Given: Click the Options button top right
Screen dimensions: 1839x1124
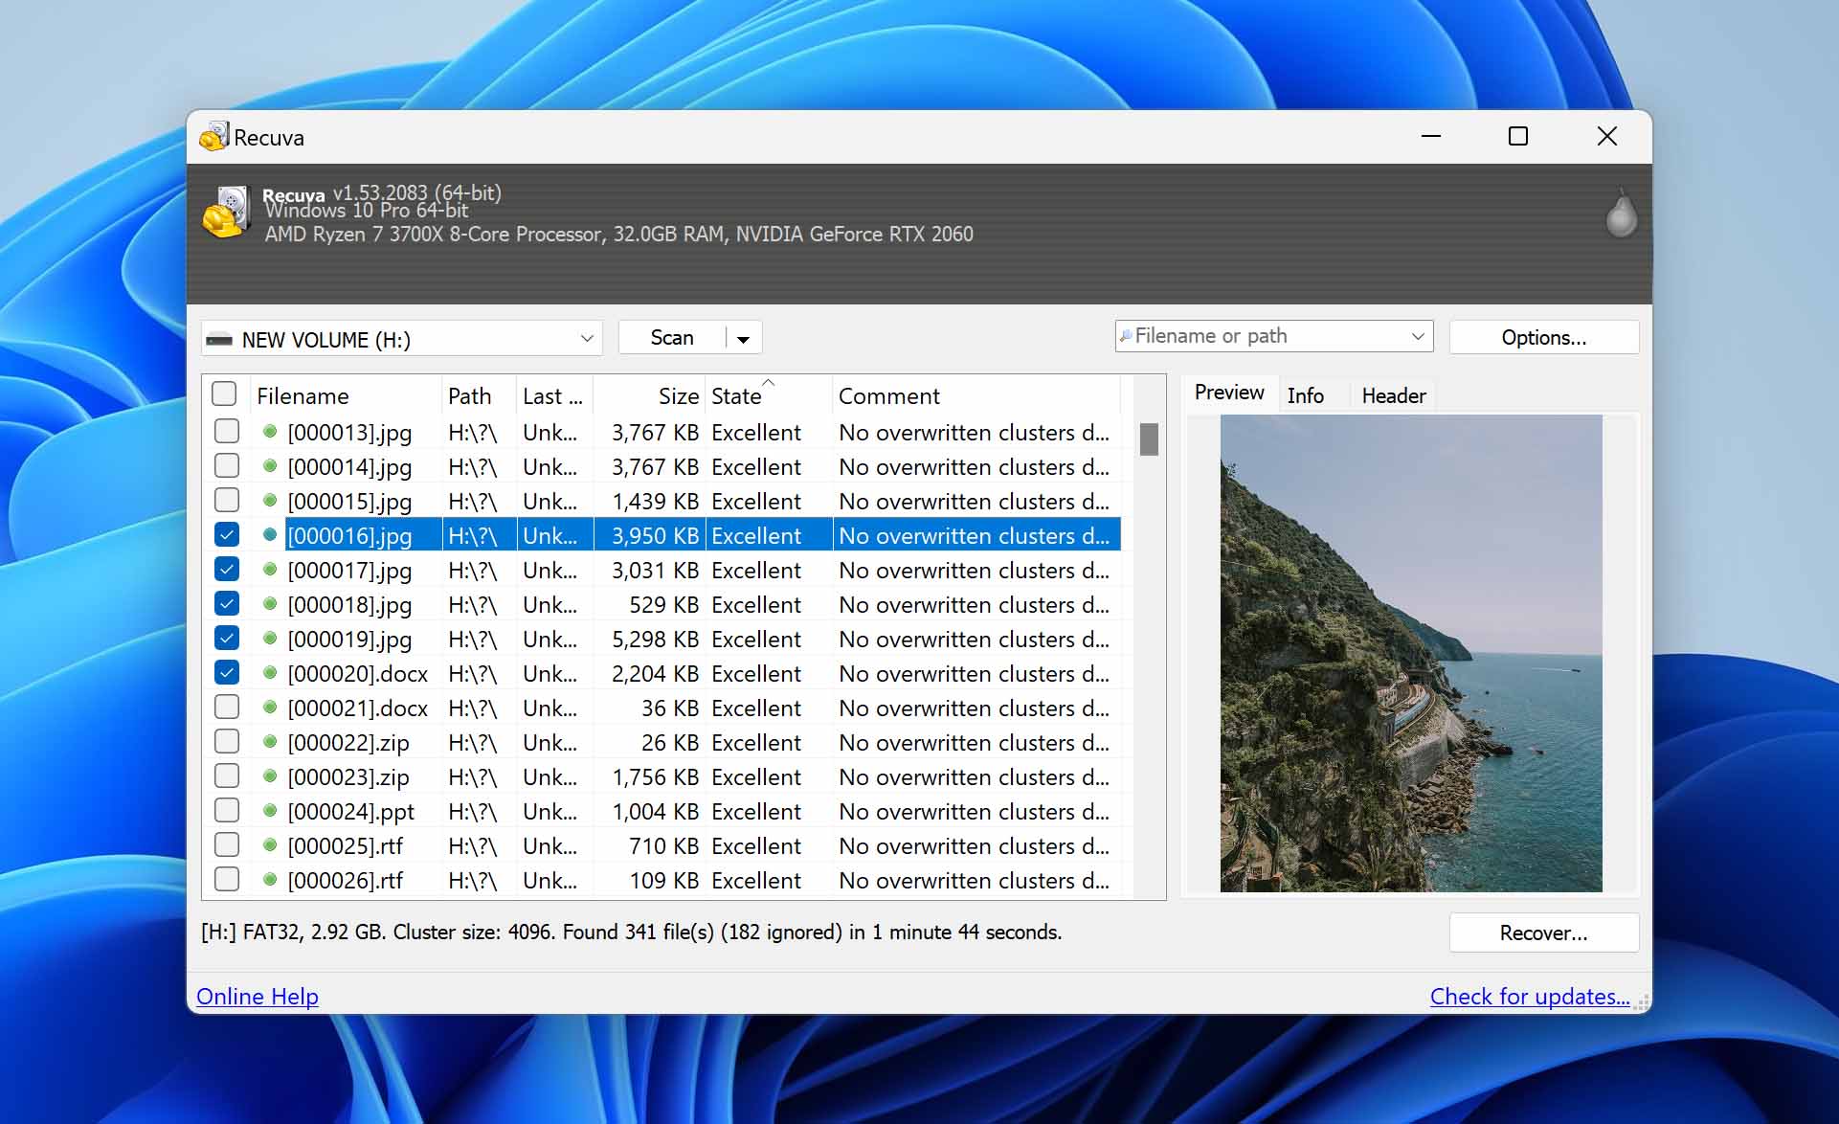Looking at the screenshot, I should point(1545,337).
